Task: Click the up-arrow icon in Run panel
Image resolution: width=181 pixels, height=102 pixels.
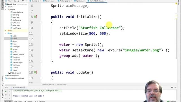Action: click(10, 91)
